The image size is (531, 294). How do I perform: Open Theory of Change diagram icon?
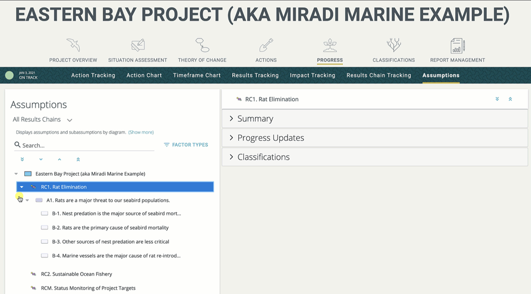(x=202, y=45)
